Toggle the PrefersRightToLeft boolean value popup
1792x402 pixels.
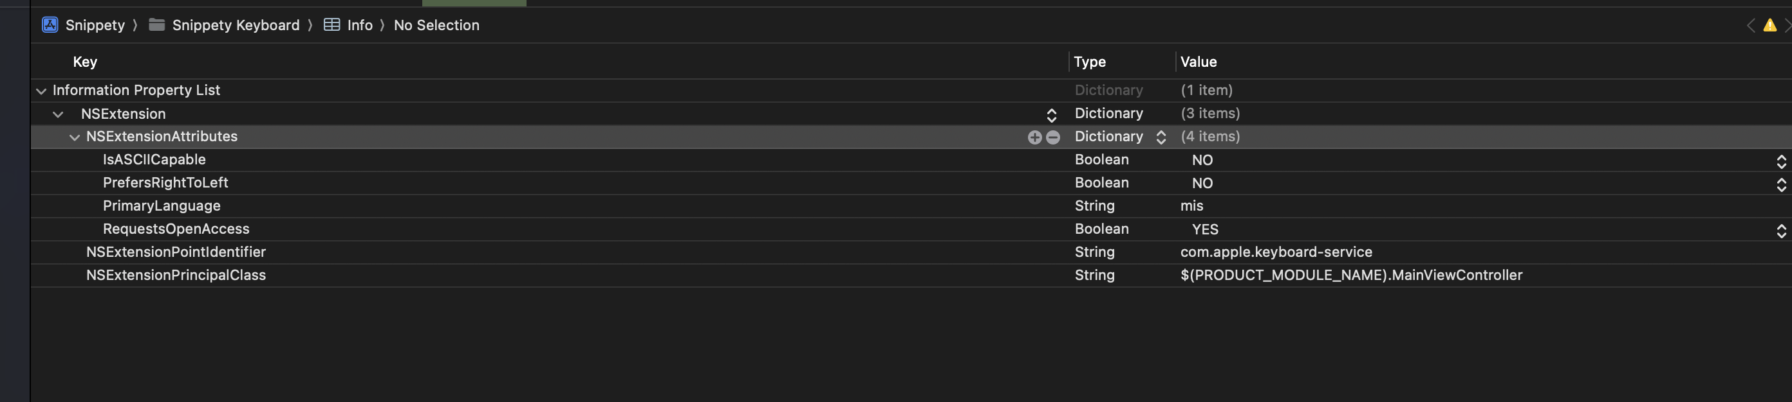point(1781,184)
